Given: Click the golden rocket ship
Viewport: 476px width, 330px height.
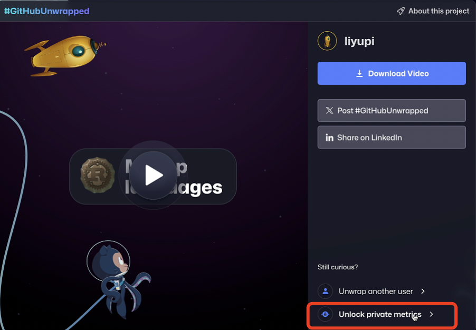Looking at the screenshot, I should click(x=65, y=55).
